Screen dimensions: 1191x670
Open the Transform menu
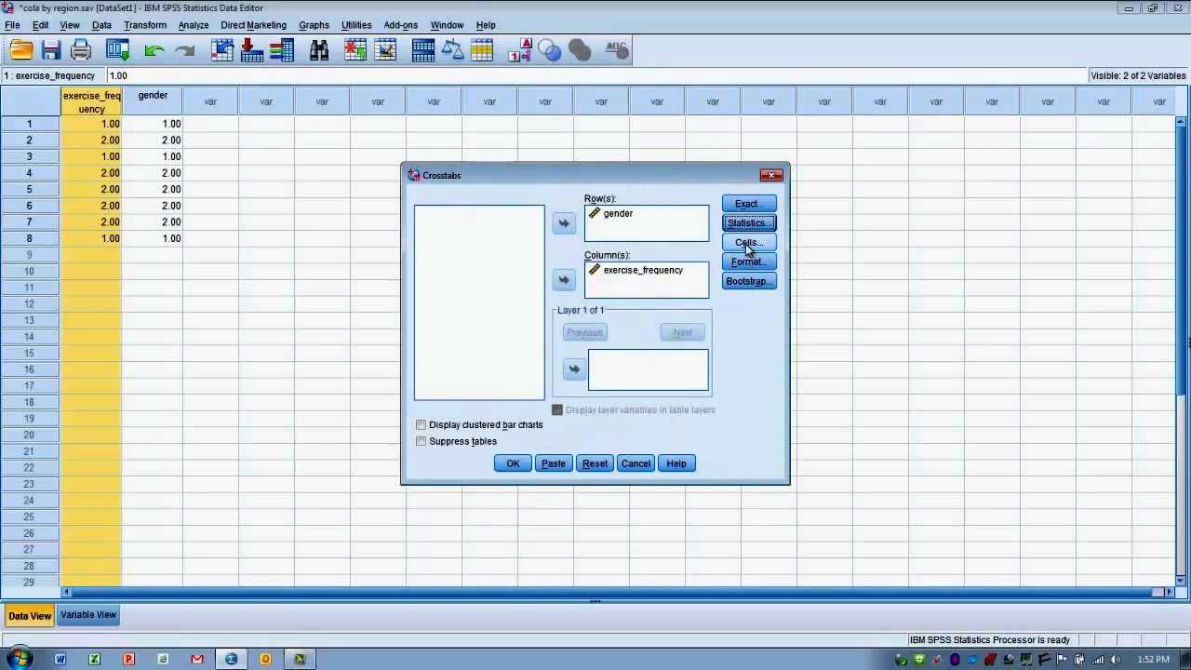pyautogui.click(x=145, y=25)
